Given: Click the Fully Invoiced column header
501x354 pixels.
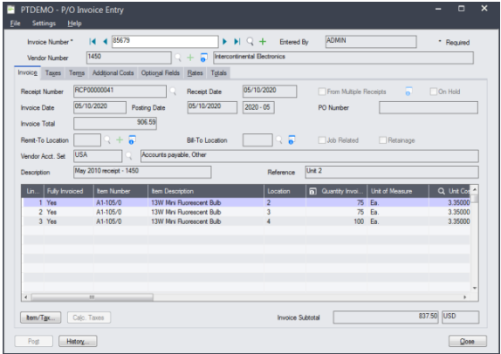Looking at the screenshot, I should coord(69,191).
